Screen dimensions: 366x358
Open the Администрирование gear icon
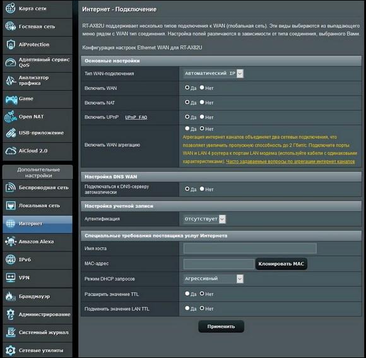(x=11, y=315)
